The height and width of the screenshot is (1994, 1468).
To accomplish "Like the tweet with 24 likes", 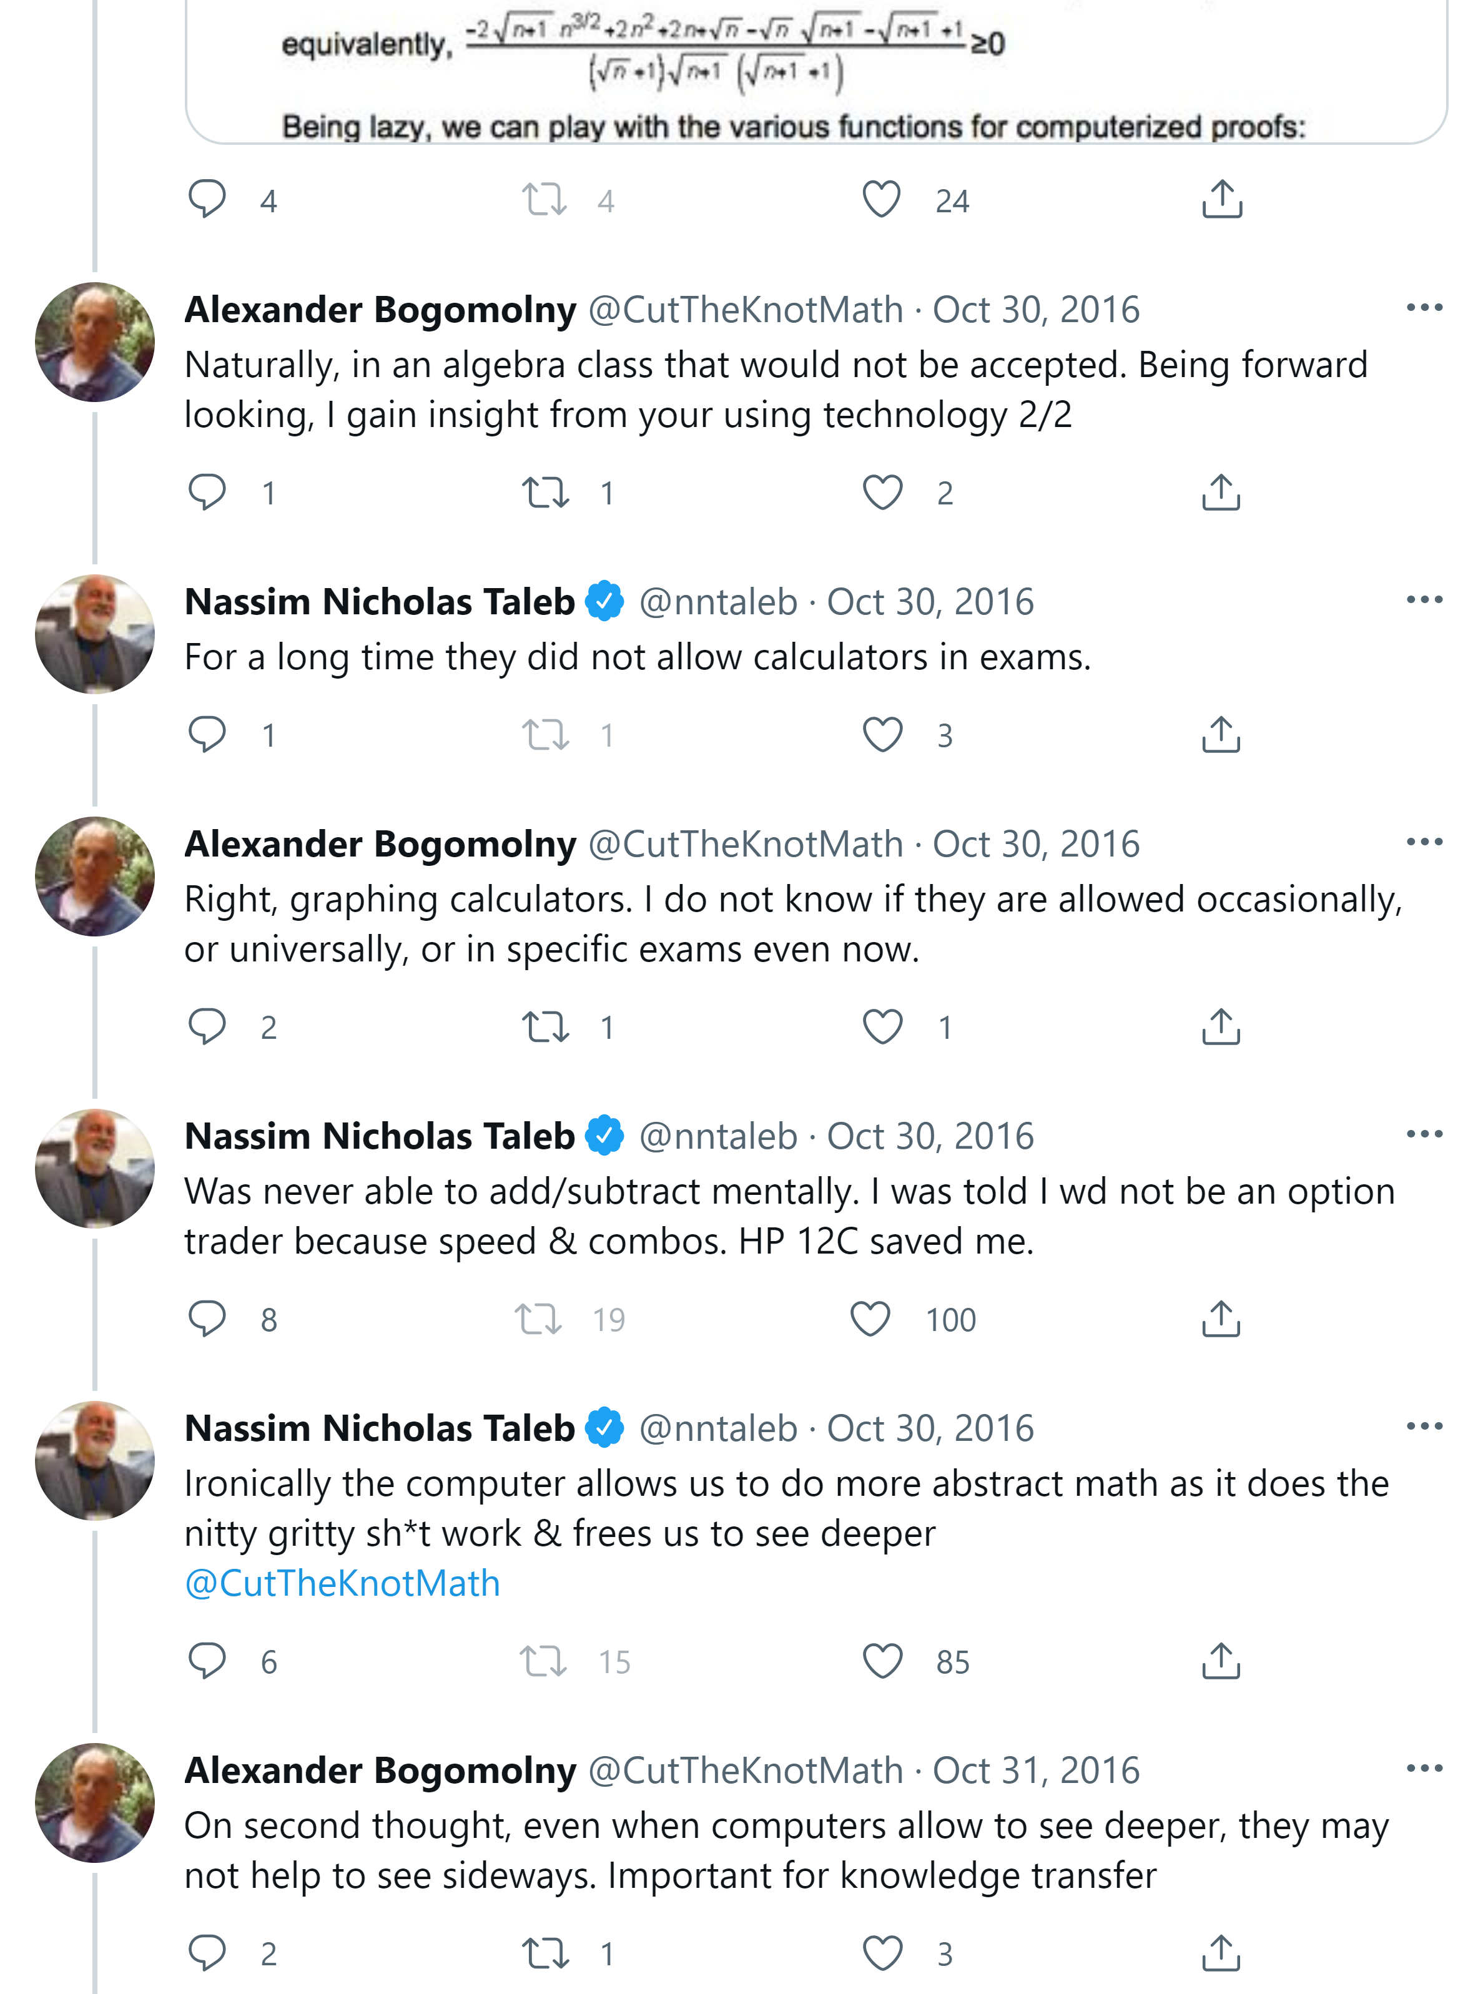I will 882,200.
